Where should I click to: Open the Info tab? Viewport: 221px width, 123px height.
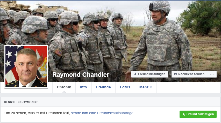tap(83, 87)
